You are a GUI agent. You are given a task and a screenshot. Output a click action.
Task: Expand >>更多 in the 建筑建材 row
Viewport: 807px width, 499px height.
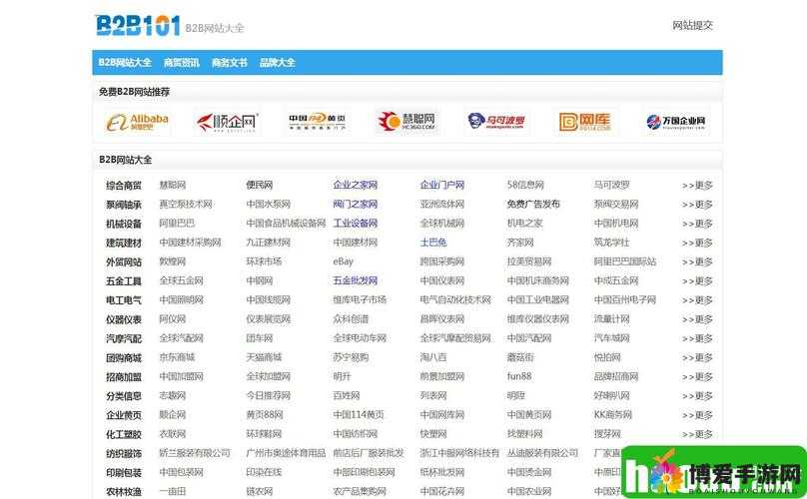pyautogui.click(x=697, y=243)
